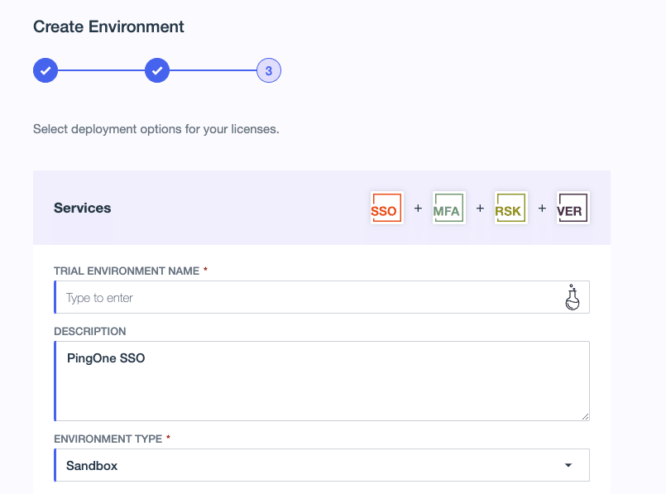Image resolution: width=666 pixels, height=494 pixels.
Task: Go back to completed step one
Action: click(46, 70)
